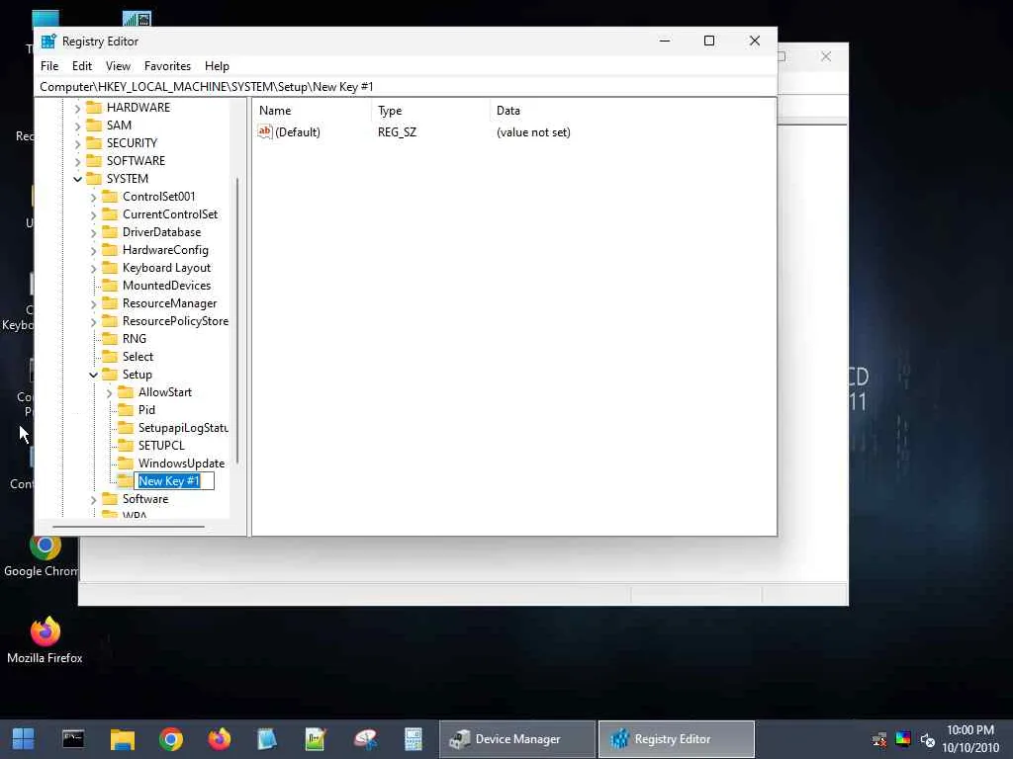The height and width of the screenshot is (759, 1013).
Task: Collapse the Setup key
Action: pyautogui.click(x=93, y=375)
